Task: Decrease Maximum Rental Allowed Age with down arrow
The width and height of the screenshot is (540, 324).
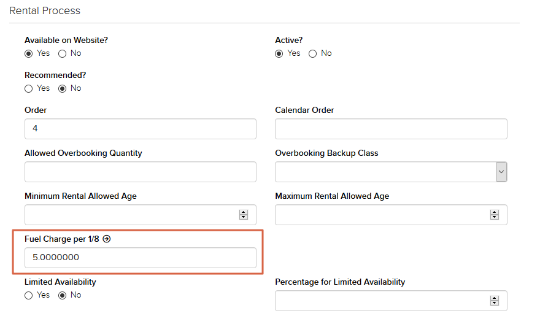Action: pos(494,218)
